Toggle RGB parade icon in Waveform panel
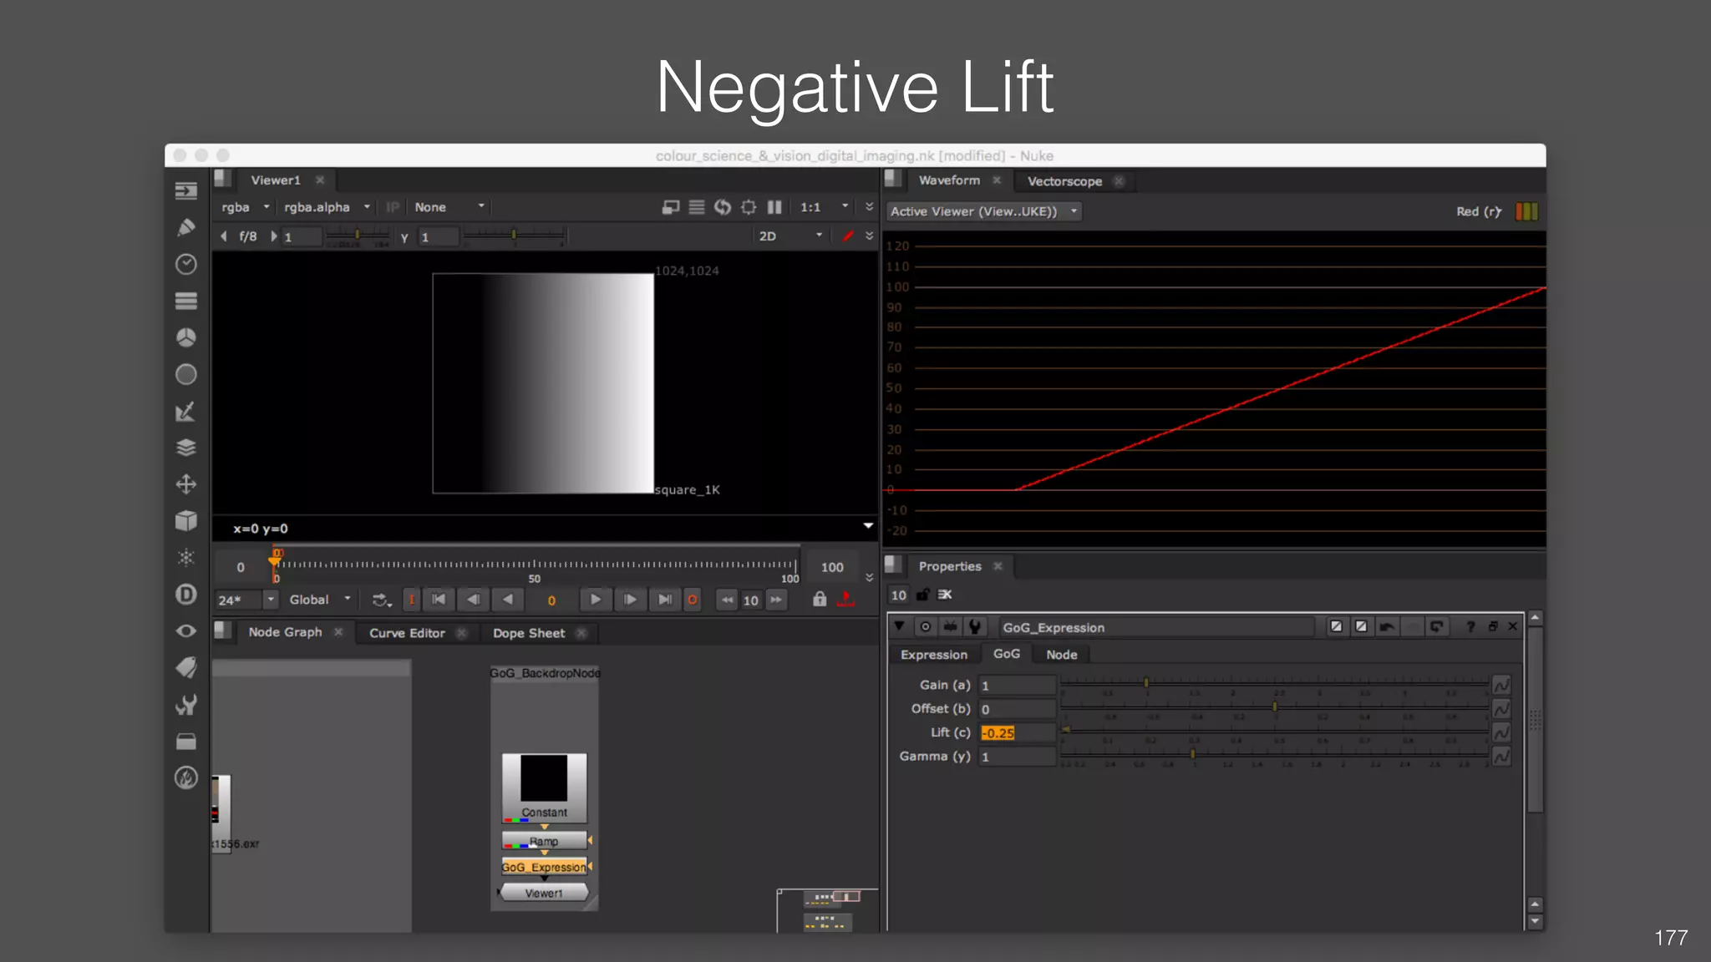The image size is (1711, 962). point(1526,211)
